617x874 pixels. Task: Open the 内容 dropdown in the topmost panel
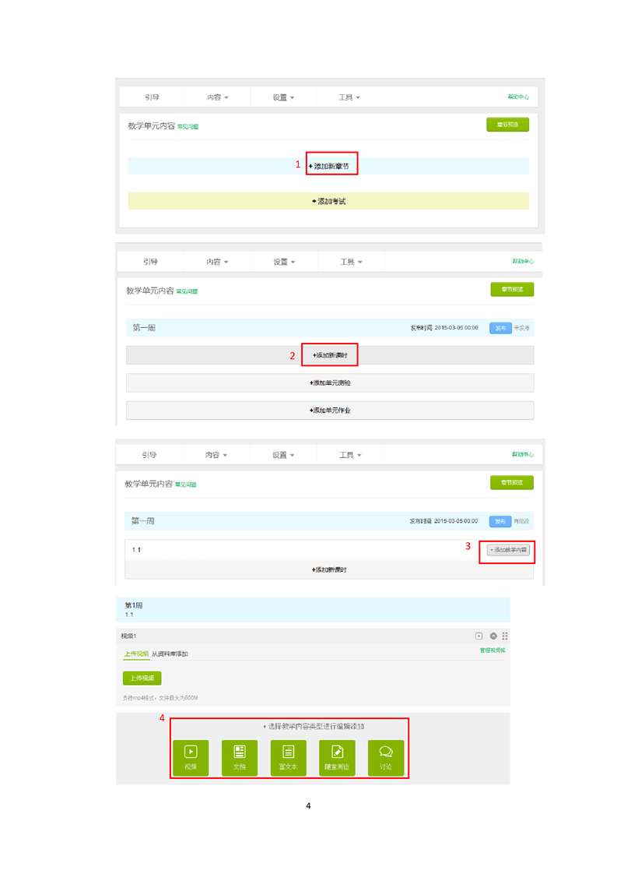tap(218, 97)
